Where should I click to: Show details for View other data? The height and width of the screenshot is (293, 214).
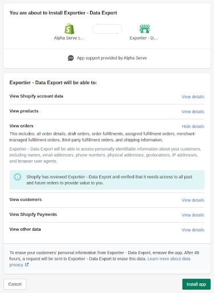(x=193, y=230)
